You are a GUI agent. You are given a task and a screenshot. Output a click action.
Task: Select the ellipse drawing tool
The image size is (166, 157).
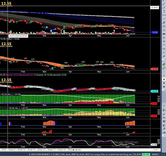(164, 30)
